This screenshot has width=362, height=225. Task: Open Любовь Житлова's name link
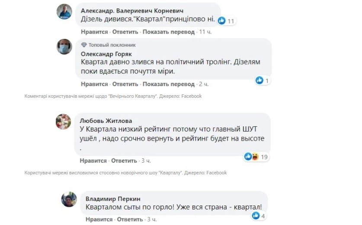(106, 121)
